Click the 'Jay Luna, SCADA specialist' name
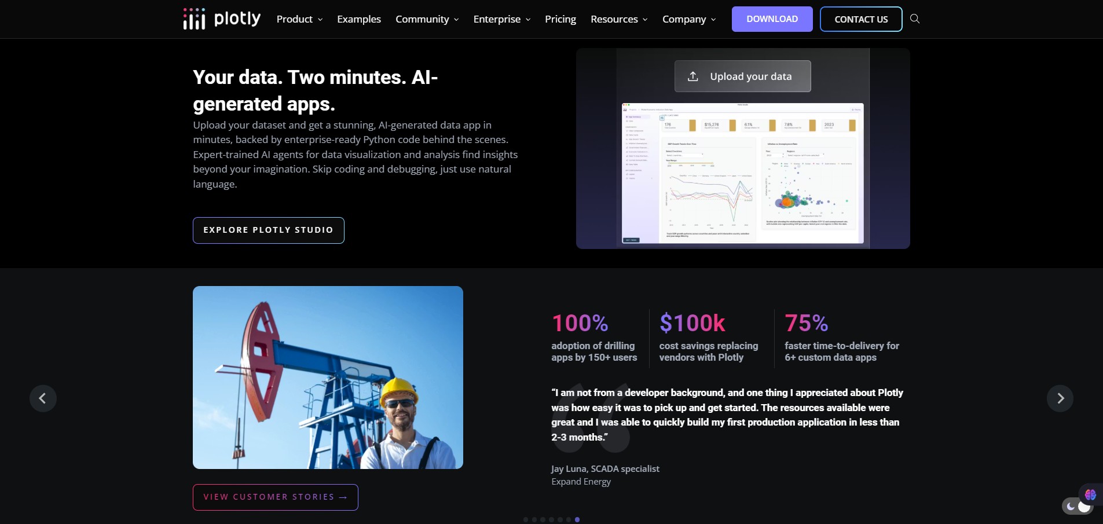This screenshot has height=524, width=1103. click(605, 469)
